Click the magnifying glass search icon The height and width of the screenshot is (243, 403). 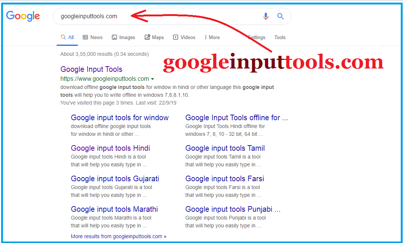pyautogui.click(x=280, y=16)
